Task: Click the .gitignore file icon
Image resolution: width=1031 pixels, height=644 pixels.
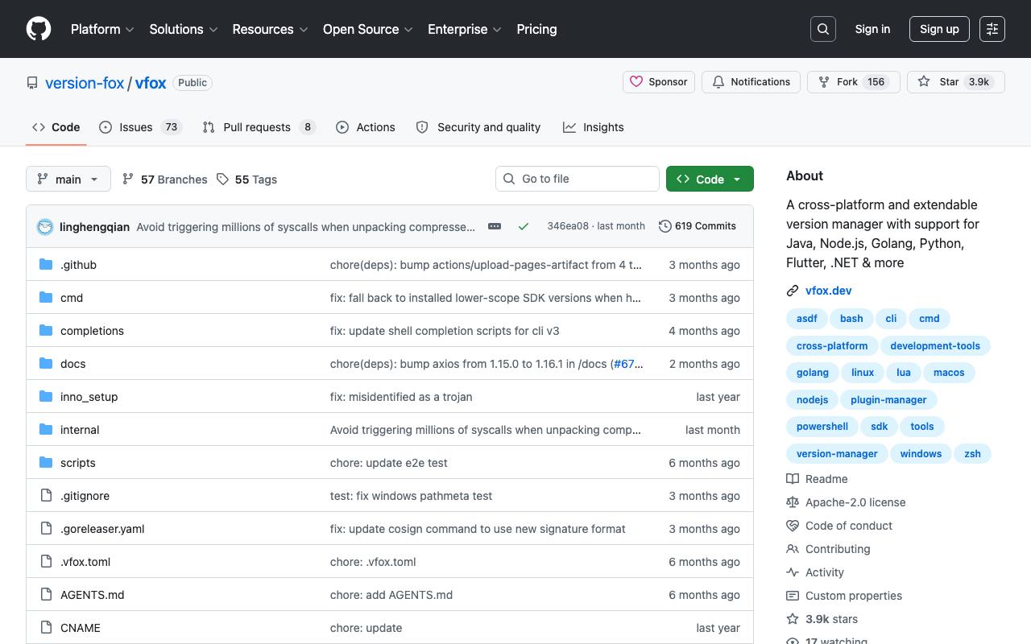Action: tap(46, 496)
